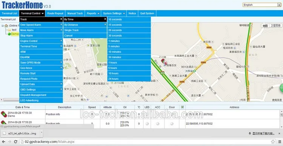The image size is (283, 146).
Task: Select 1 minutes interval
Action: pyautogui.click(x=129, y=41)
